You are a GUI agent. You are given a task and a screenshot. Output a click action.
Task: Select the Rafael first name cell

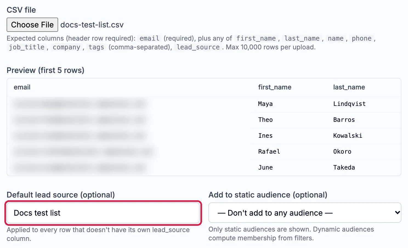pyautogui.click(x=269, y=151)
